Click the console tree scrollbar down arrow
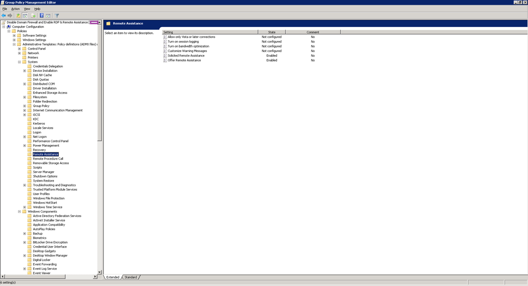 [99, 272]
